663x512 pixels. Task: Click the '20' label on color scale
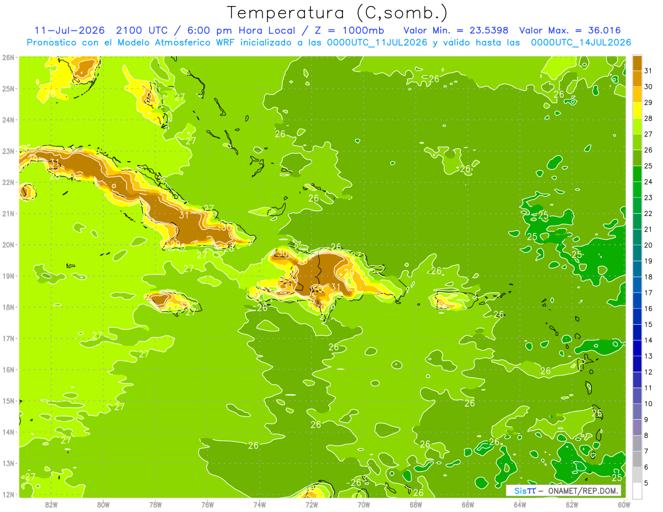pos(649,245)
